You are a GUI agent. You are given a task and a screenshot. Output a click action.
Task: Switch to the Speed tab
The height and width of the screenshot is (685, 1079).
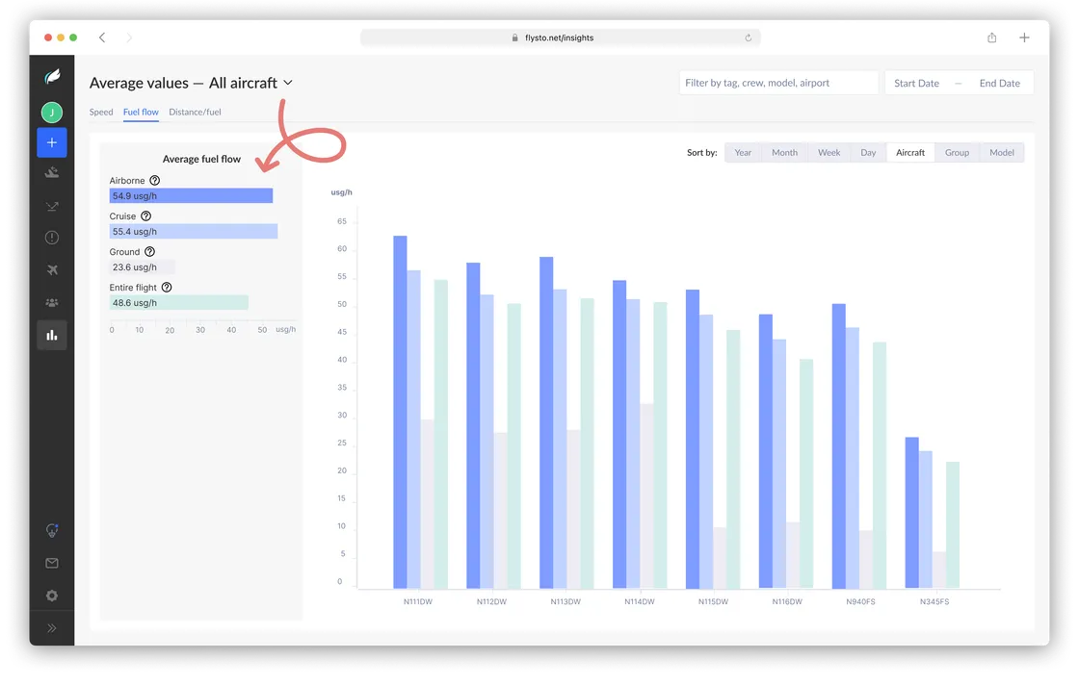coord(101,112)
